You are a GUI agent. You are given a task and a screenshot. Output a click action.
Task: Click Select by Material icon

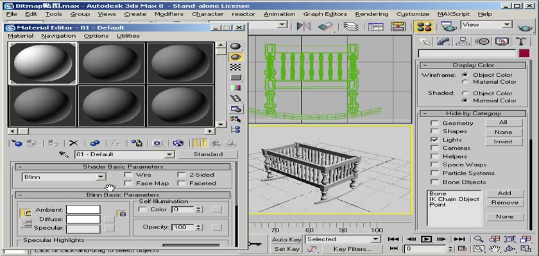click(x=235, y=119)
